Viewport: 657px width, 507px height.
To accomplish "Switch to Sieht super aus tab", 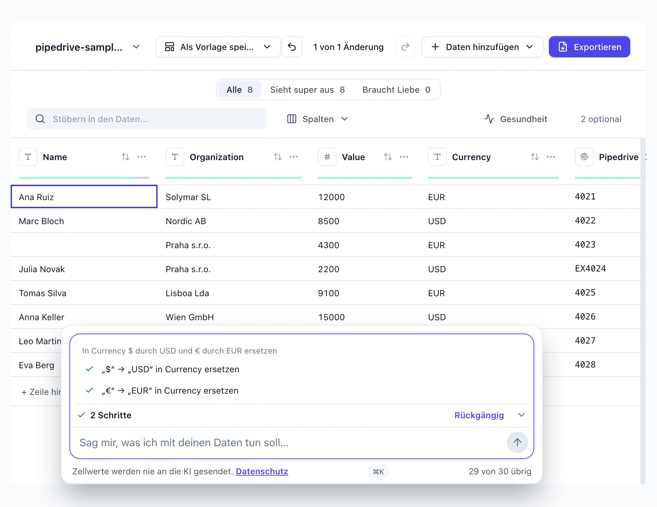I will pos(307,90).
